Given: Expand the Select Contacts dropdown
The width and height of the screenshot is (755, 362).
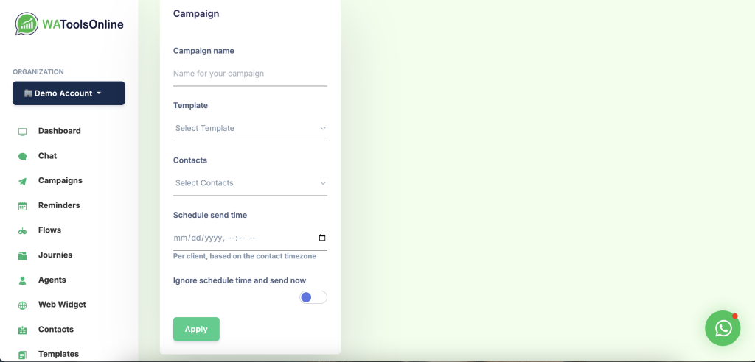Looking at the screenshot, I should point(250,183).
